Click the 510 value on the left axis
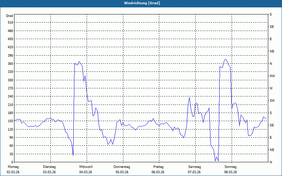Image resolution: width=282 pixels, height=176 pixels. coord(10,23)
